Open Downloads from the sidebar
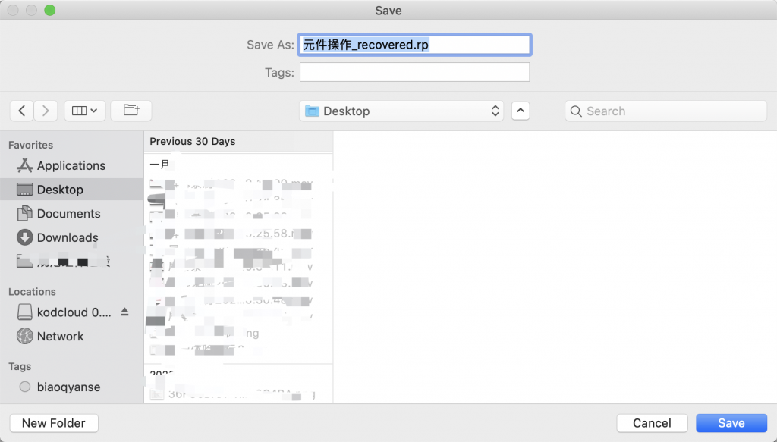The width and height of the screenshot is (777, 442). point(68,237)
